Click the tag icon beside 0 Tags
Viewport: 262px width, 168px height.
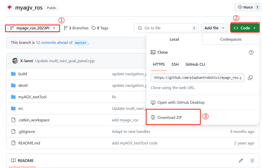[x=94, y=28]
